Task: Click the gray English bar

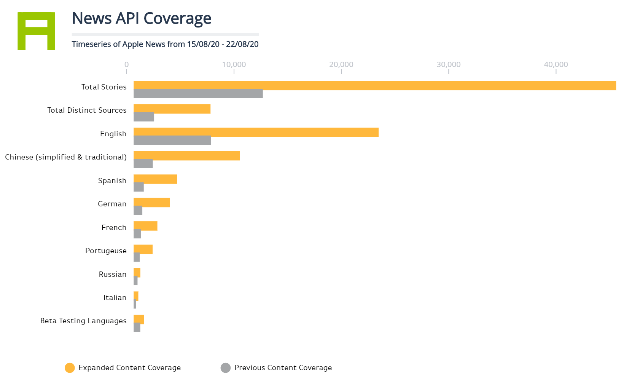Action: (x=172, y=140)
